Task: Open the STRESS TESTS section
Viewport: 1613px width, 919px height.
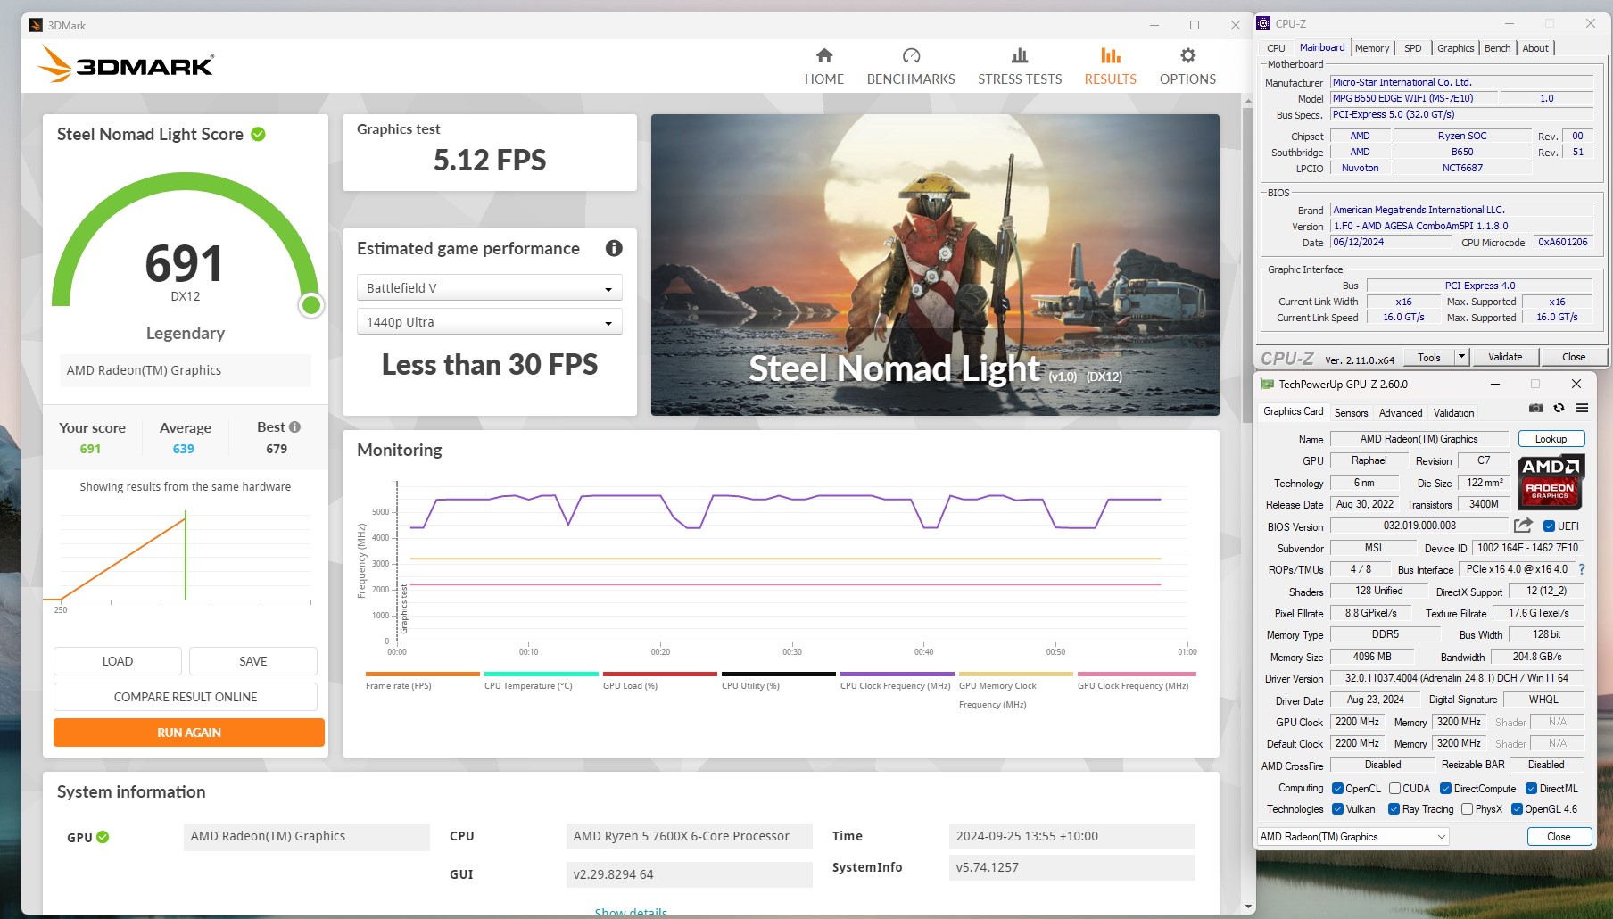Action: pos(1020,67)
